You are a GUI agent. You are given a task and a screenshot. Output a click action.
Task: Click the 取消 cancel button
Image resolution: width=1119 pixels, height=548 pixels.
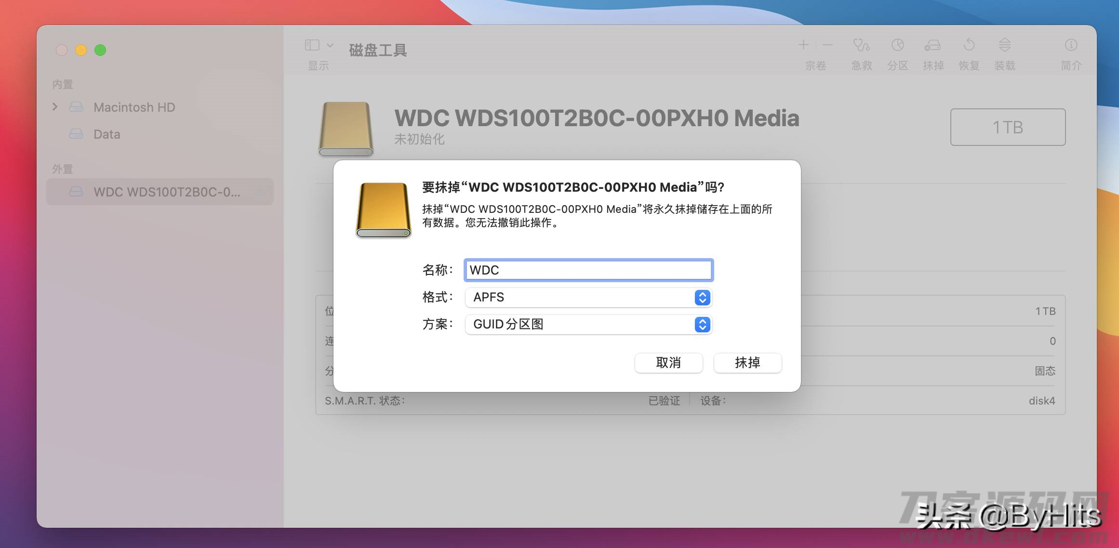668,363
